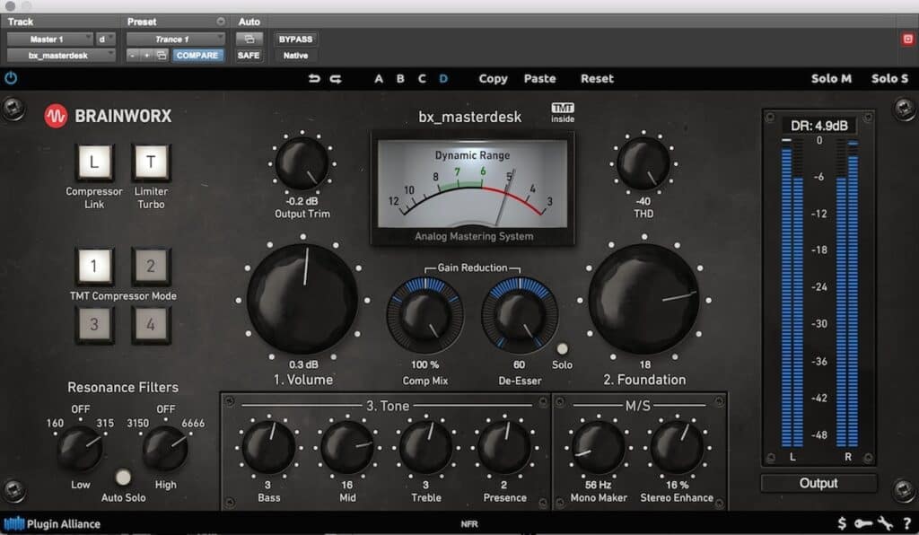Click the key license icon
Image resolution: width=919 pixels, height=535 pixels.
pyautogui.click(x=863, y=522)
